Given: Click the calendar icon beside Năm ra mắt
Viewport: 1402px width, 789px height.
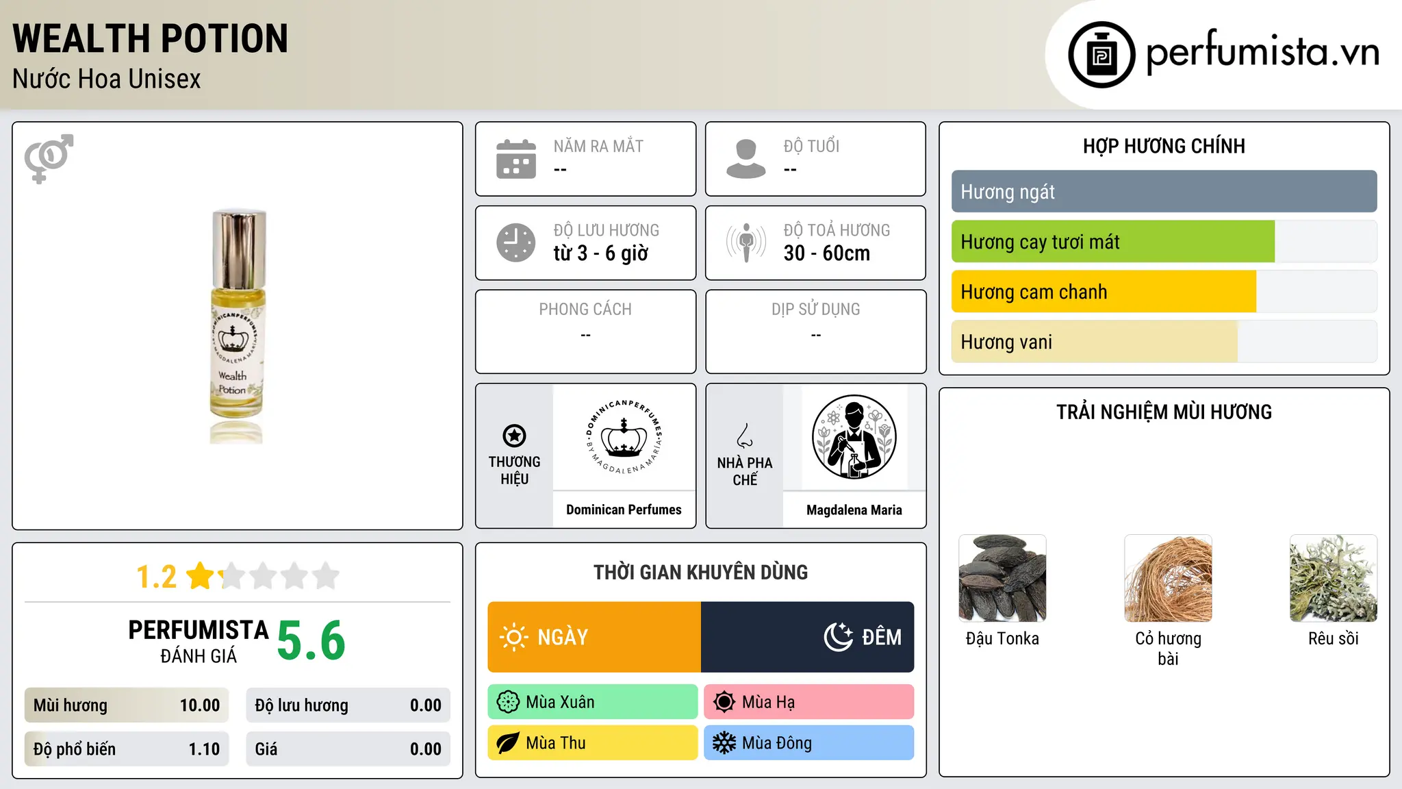Looking at the screenshot, I should click(516, 159).
